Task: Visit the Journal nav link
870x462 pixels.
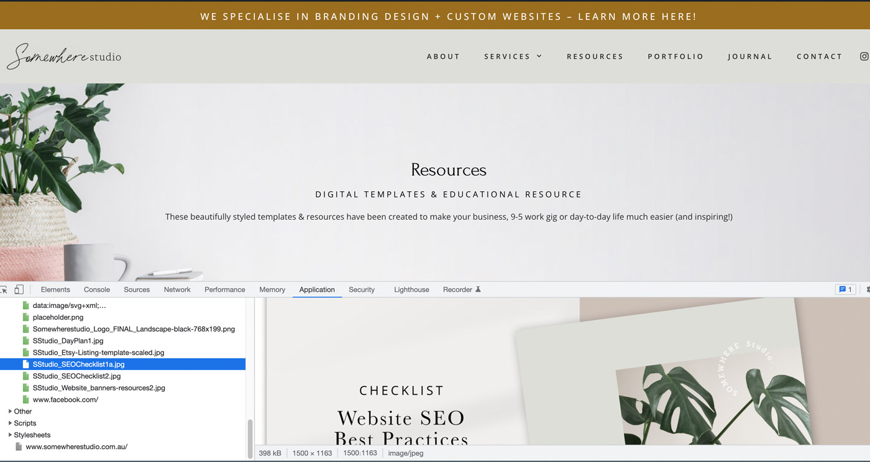Action: (751, 57)
